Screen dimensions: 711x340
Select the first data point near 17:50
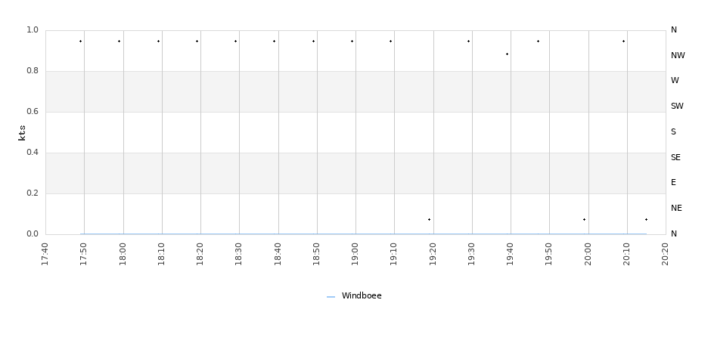tap(81, 42)
